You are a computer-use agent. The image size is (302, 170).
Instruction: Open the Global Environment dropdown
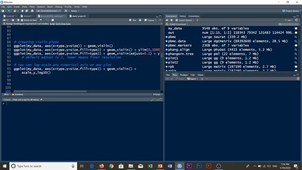[x=177, y=24]
